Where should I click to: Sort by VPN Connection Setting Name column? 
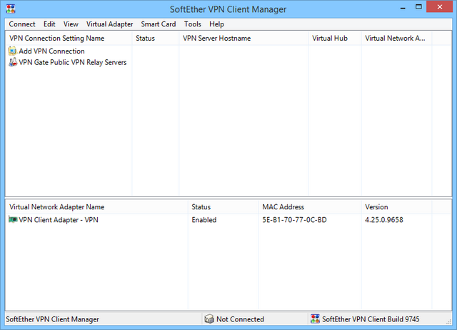pos(57,39)
